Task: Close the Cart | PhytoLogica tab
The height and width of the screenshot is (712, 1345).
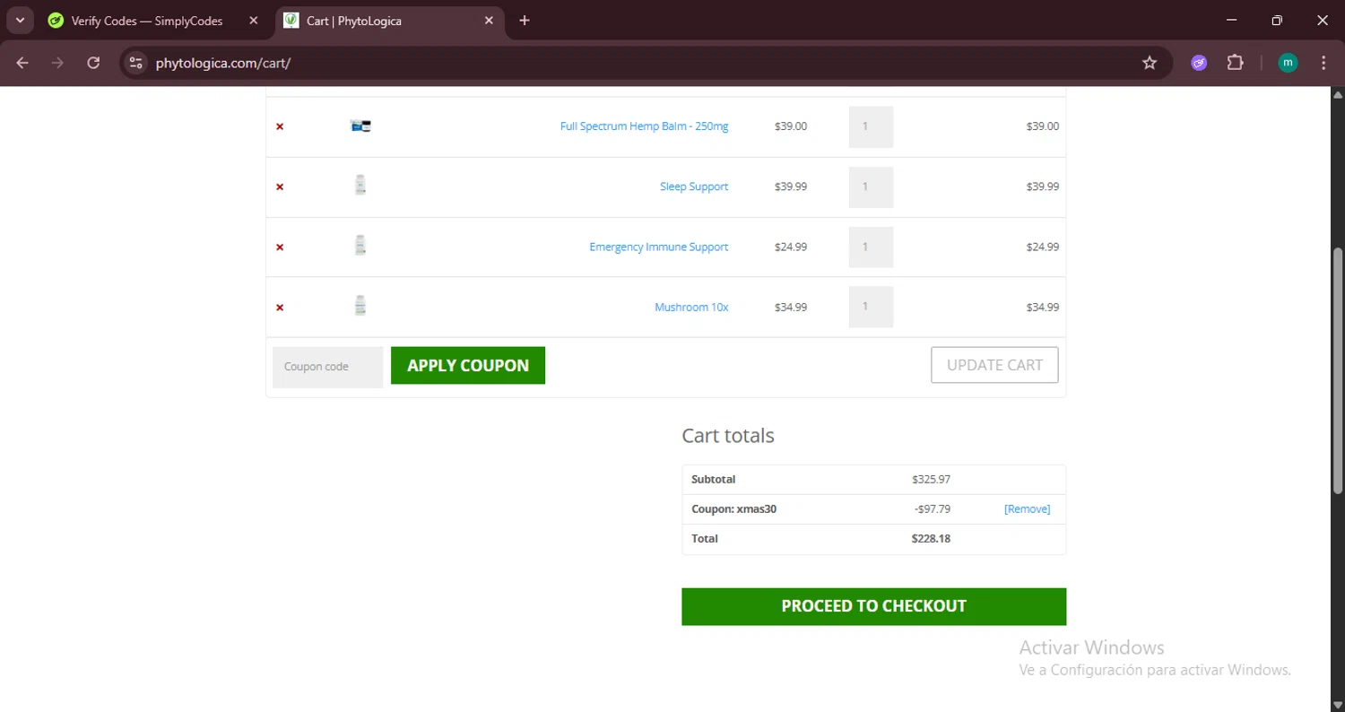Action: coord(489,21)
